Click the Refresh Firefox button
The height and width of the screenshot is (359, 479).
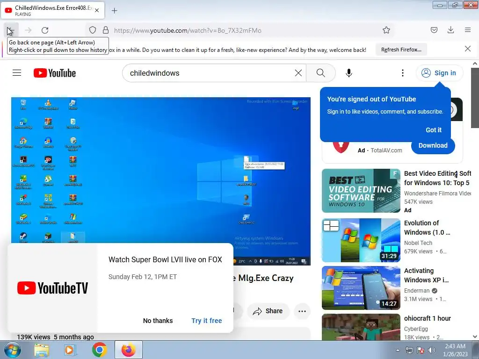coord(401,50)
